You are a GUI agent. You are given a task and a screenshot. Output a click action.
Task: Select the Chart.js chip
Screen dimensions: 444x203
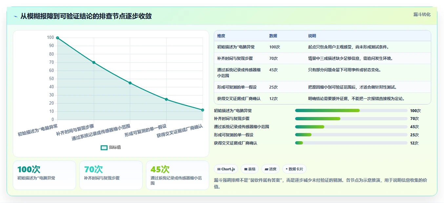tap(226, 169)
